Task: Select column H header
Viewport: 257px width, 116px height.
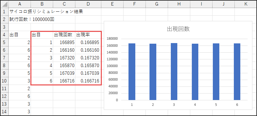Action: (x=179, y=4)
